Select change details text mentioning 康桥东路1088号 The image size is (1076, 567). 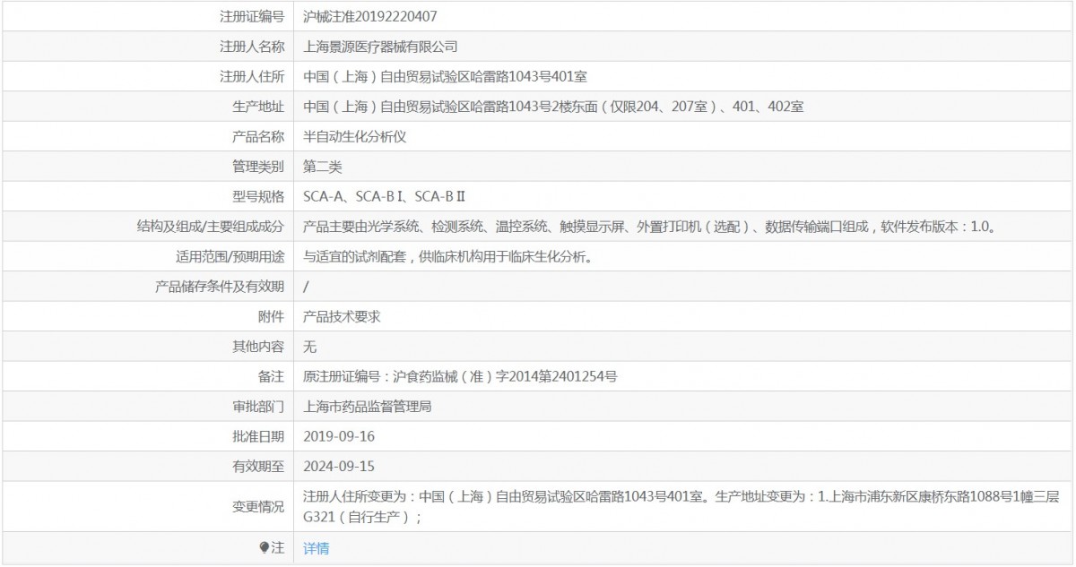pos(681,506)
